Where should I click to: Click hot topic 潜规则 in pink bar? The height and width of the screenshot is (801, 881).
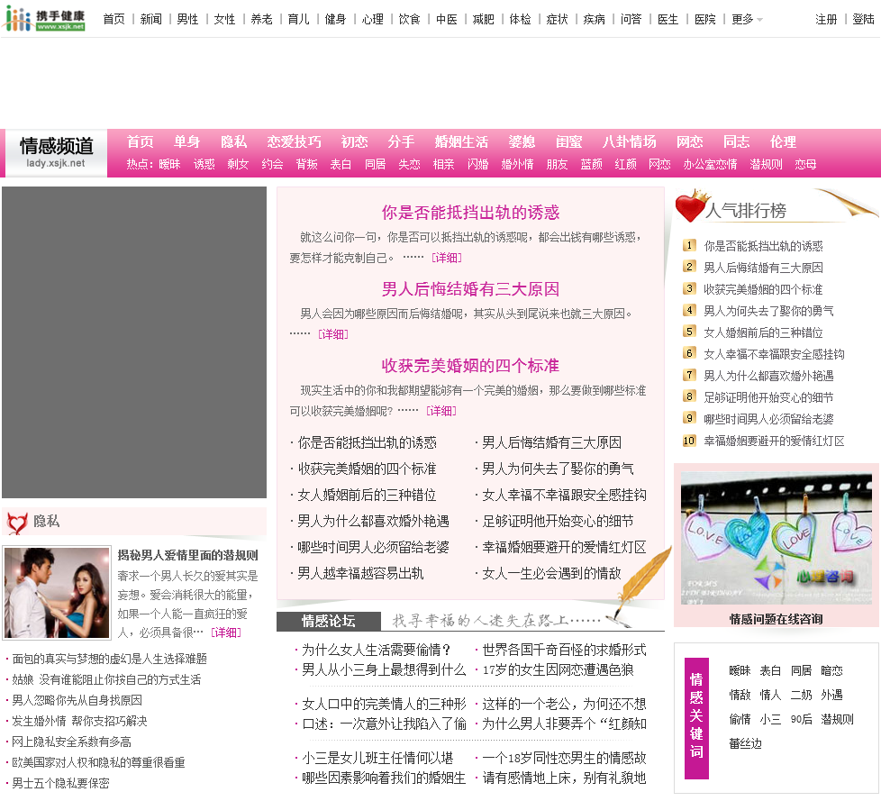point(766,164)
